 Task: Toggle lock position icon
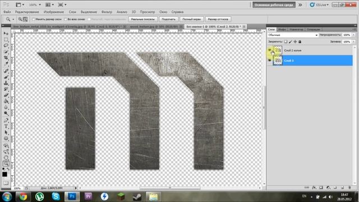pyautogui.click(x=295, y=42)
